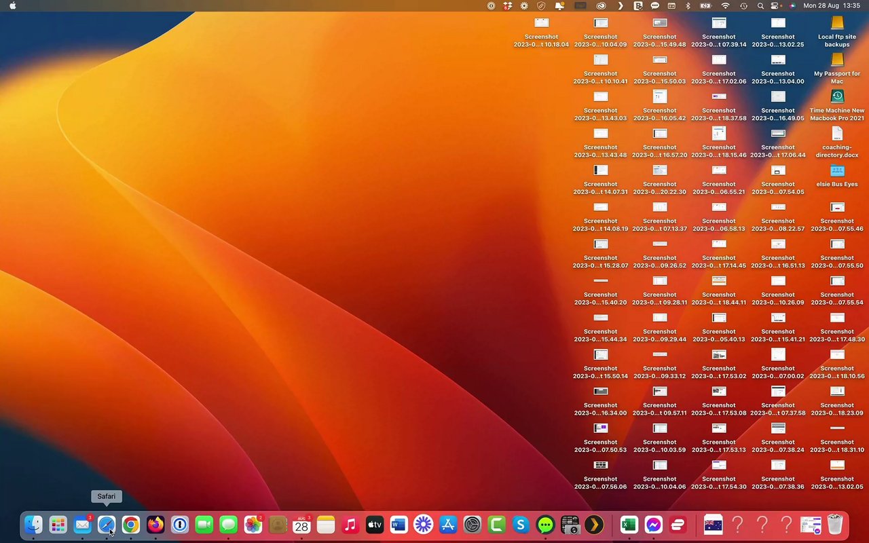Open Launchpad in the Dock

58,525
